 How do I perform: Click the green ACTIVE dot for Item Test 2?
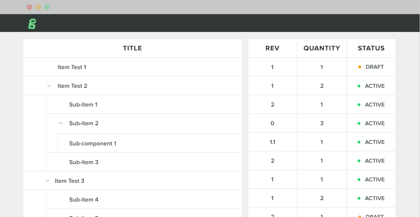(x=360, y=86)
